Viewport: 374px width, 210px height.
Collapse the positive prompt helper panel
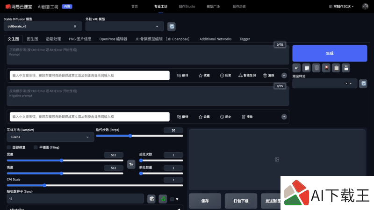pyautogui.click(x=284, y=76)
